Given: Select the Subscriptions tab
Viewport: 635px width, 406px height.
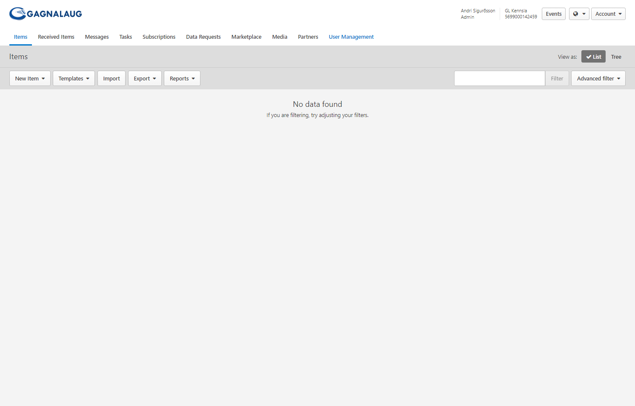Looking at the screenshot, I should coord(159,37).
